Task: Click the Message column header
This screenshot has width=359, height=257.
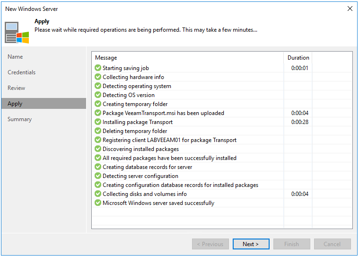Action: (x=106, y=58)
